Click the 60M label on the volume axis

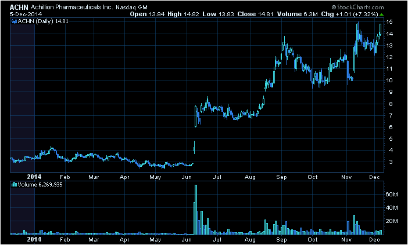(x=392, y=195)
